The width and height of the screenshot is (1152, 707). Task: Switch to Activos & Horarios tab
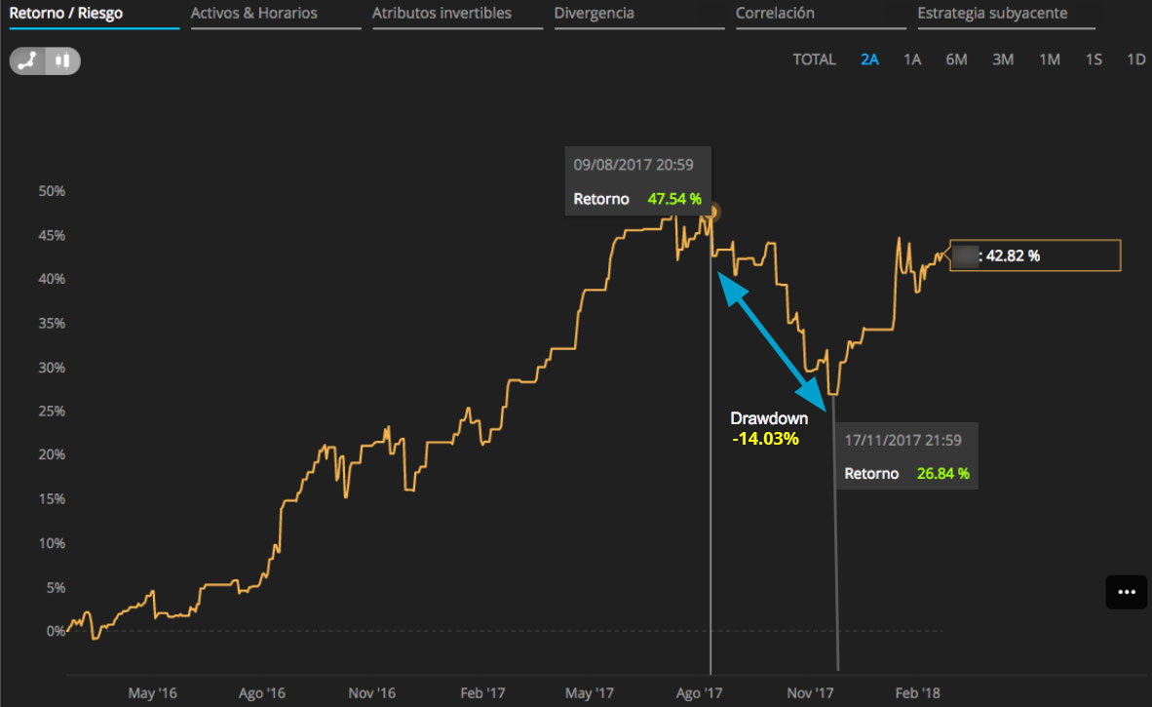[254, 14]
